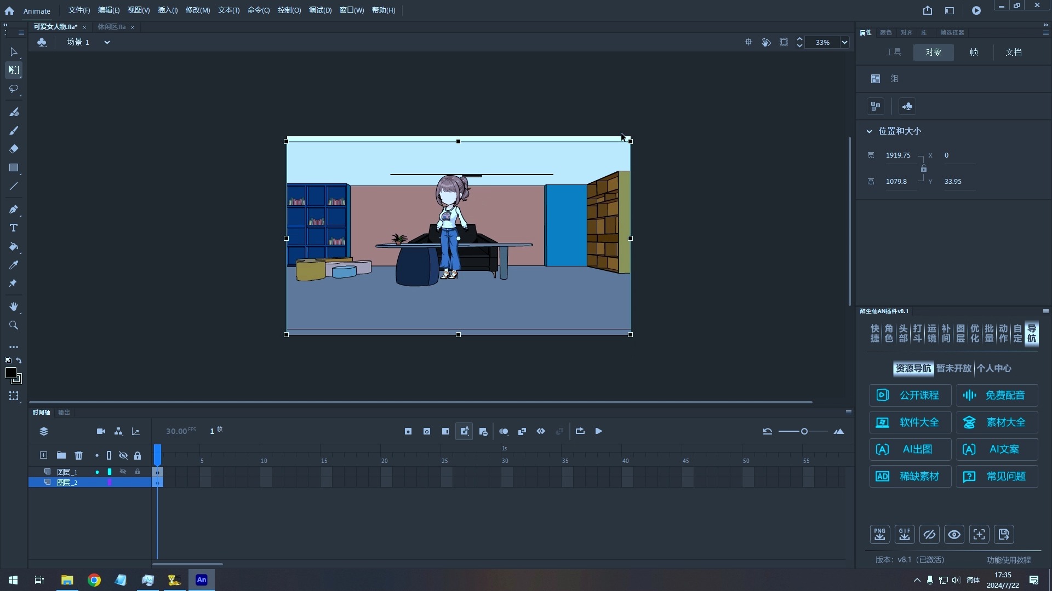This screenshot has height=591, width=1052.
Task: Show the parenting view in timeline
Action: click(x=118, y=431)
